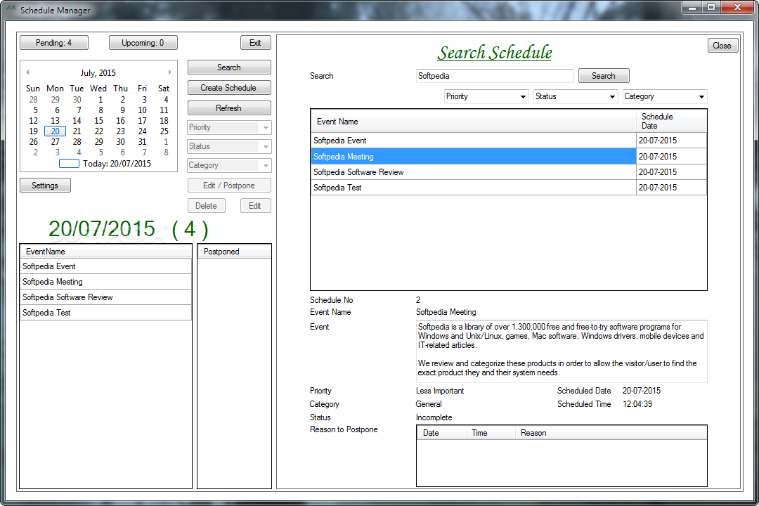The width and height of the screenshot is (759, 506).
Task: Click Today: 20/07/2015 link in calendar
Action: [105, 164]
